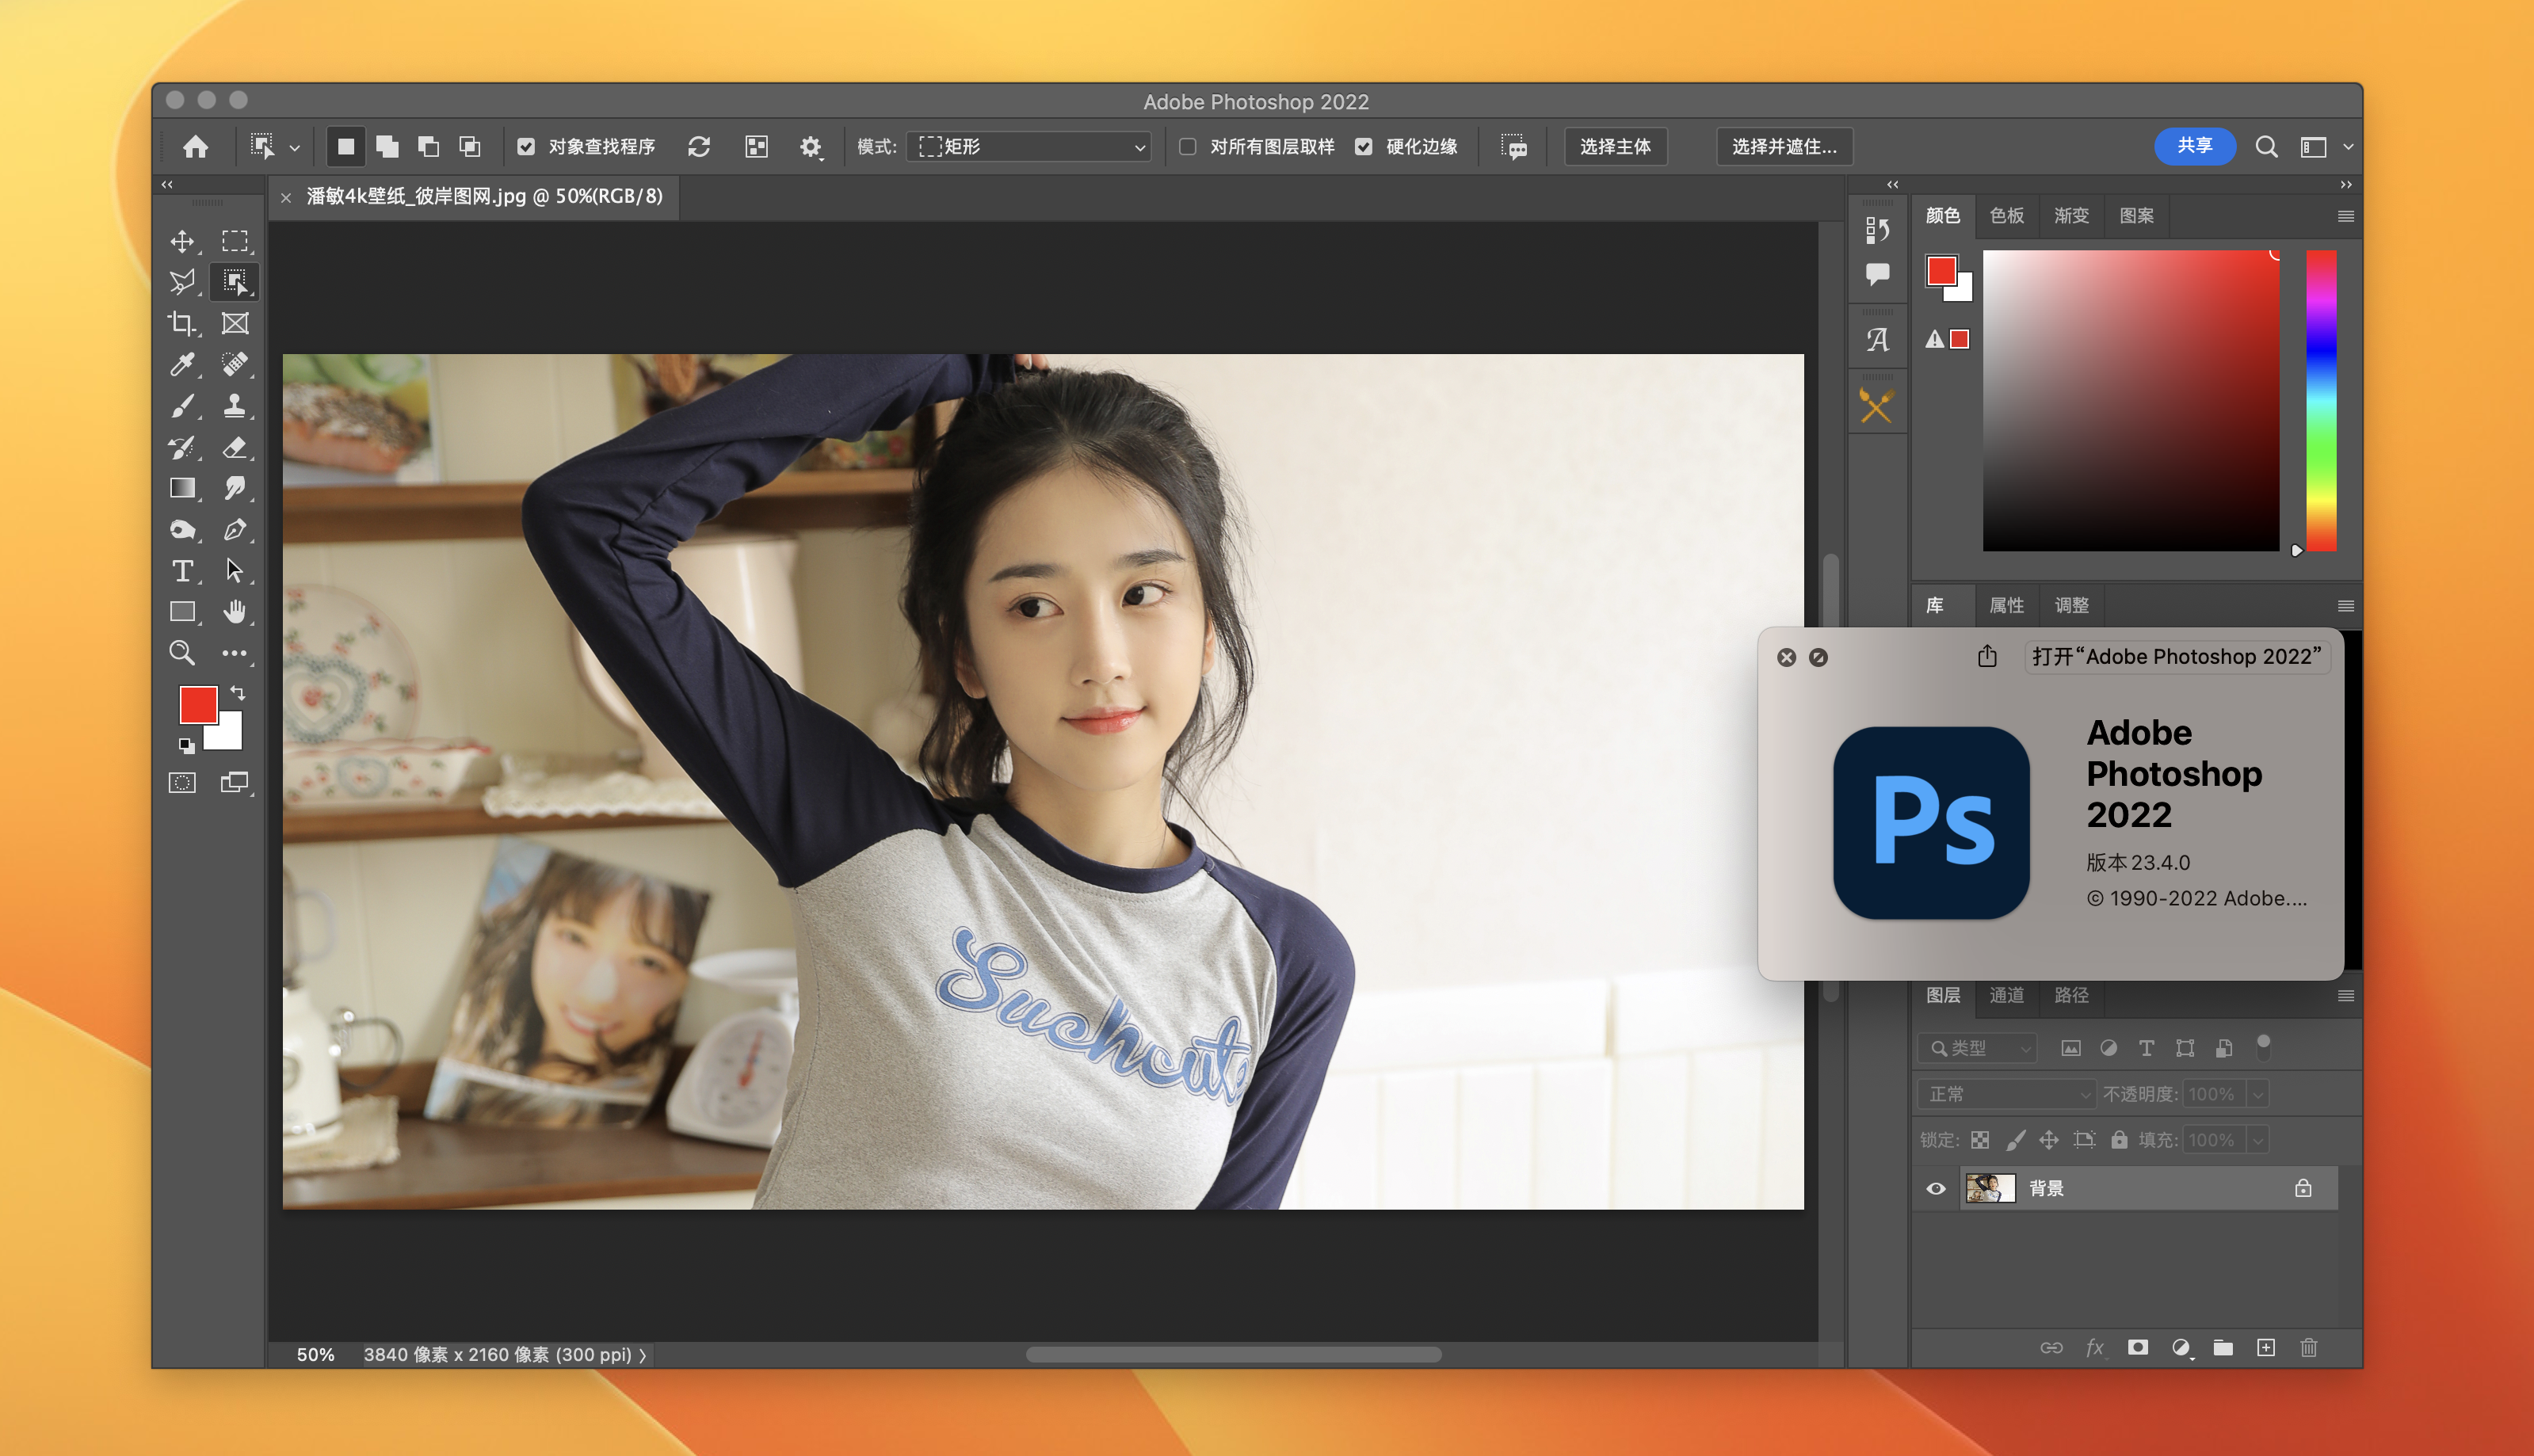Hide the 背景 layer with eye icon

click(x=1936, y=1188)
